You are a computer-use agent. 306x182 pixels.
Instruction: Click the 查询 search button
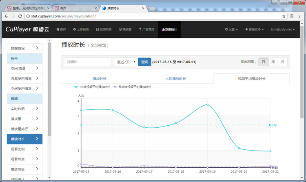(x=144, y=62)
